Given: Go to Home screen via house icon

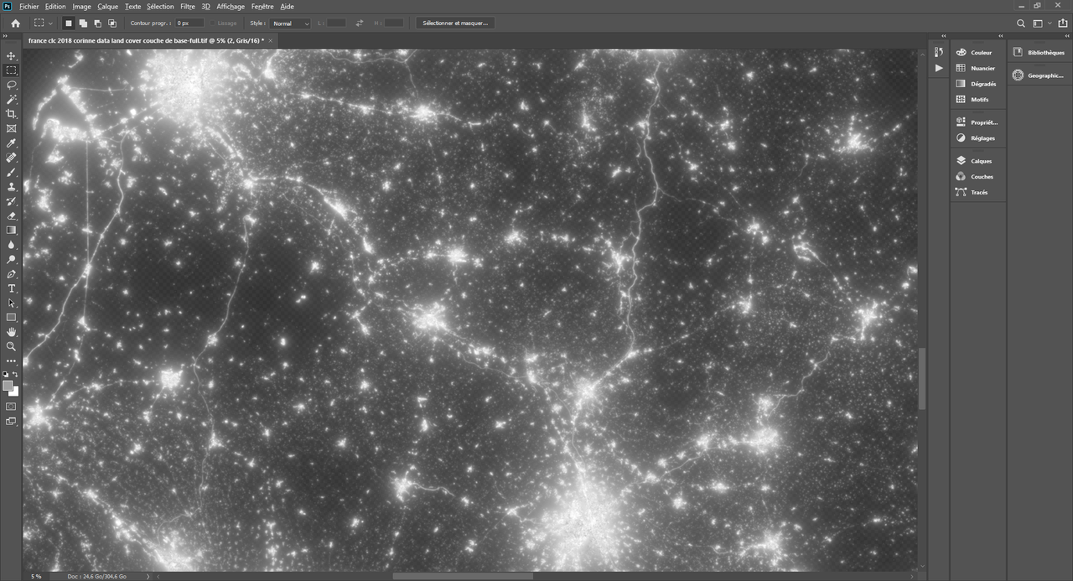Looking at the screenshot, I should [15, 23].
